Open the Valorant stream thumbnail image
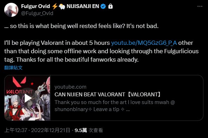The height and width of the screenshot is (138, 208). [27, 98]
